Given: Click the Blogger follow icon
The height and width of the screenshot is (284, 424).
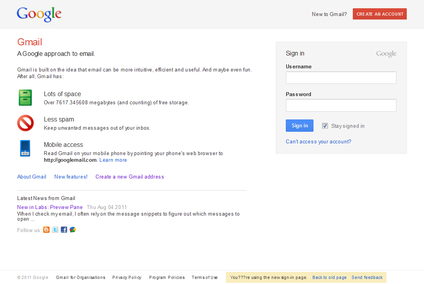Looking at the screenshot, I should (x=47, y=230).
